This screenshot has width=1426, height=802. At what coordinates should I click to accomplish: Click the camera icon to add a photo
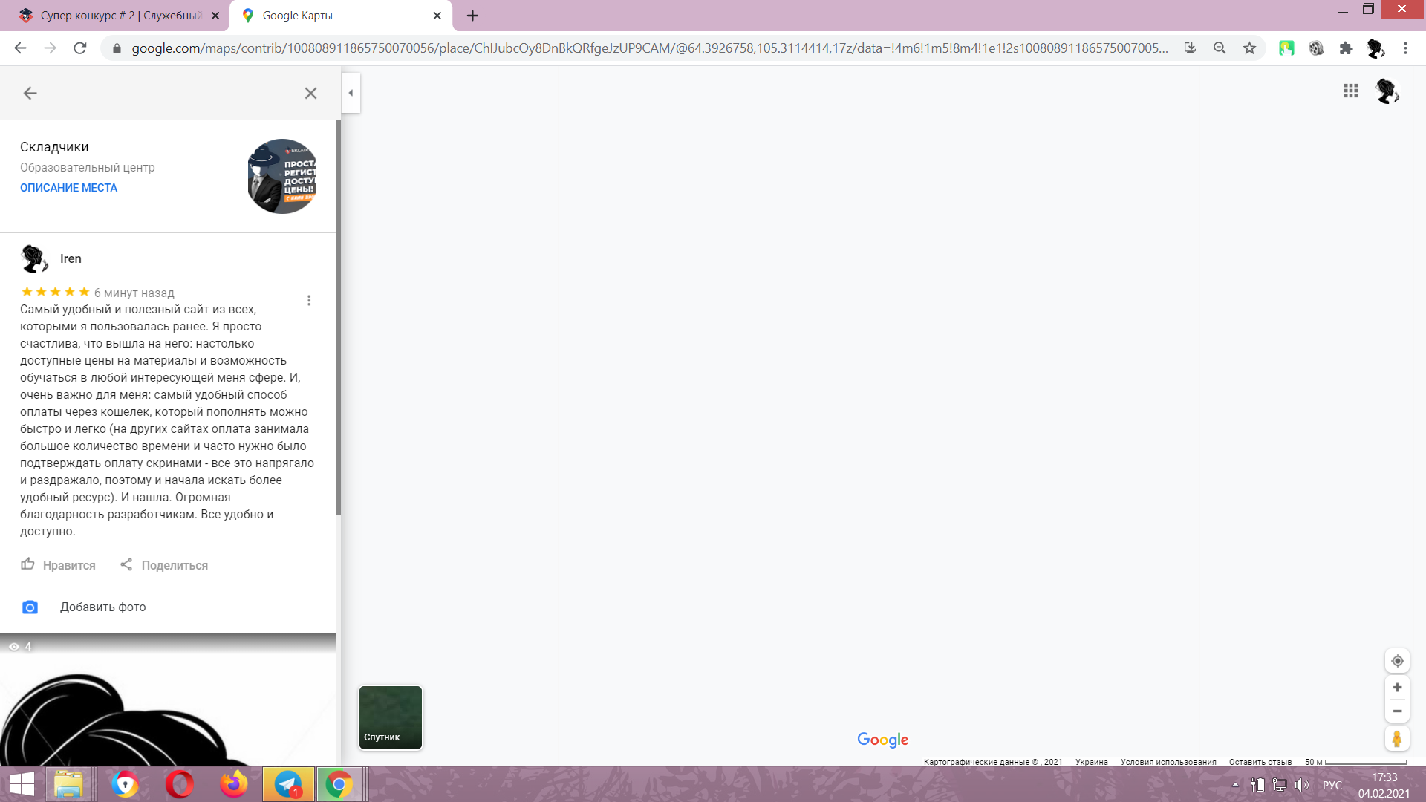pos(30,607)
